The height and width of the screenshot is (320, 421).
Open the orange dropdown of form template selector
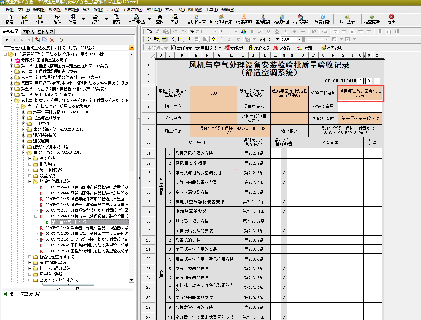(x=131, y=48)
